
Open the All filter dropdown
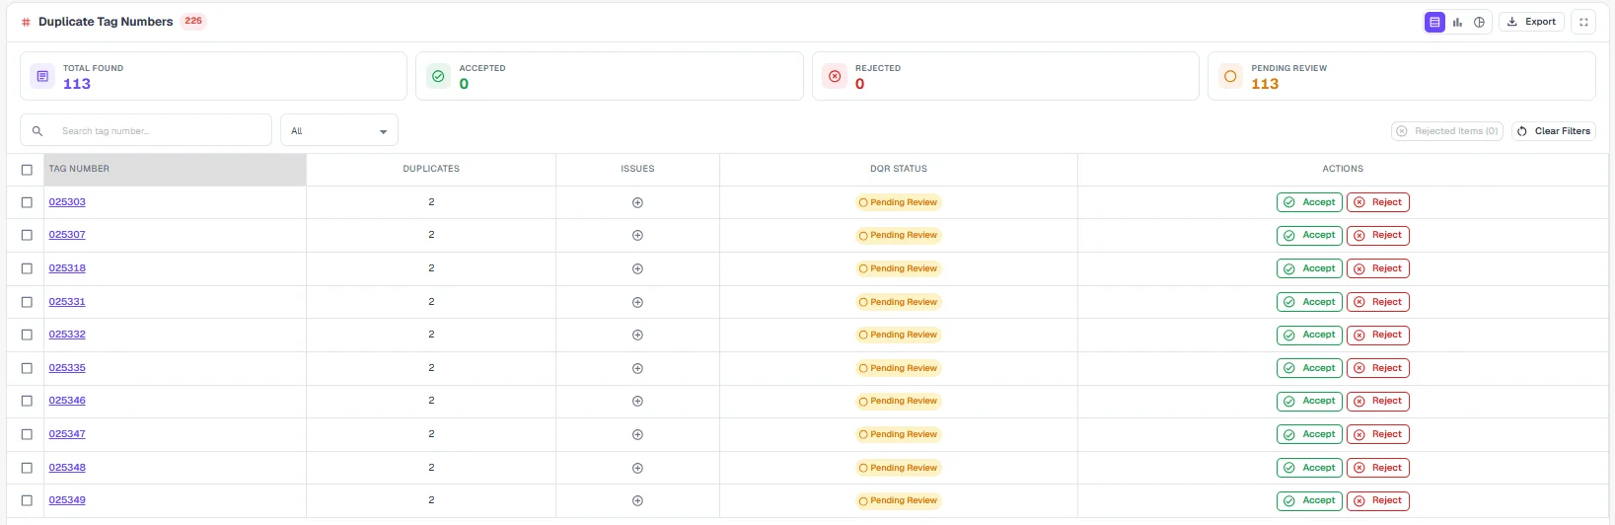(x=339, y=130)
